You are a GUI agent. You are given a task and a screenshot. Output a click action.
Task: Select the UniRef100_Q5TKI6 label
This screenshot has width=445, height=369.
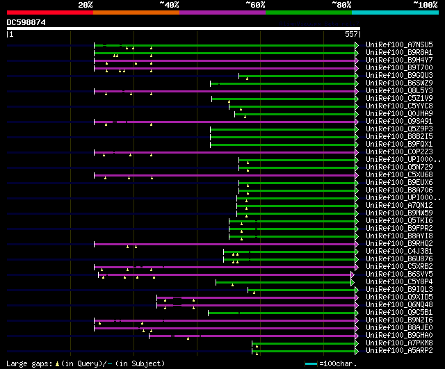coord(399,221)
